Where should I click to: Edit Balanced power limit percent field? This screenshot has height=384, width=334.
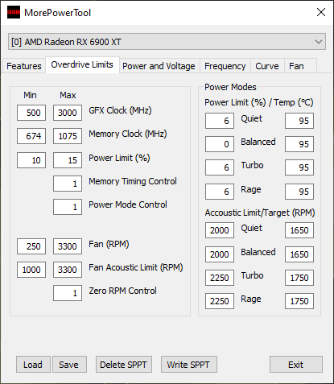[x=220, y=144]
